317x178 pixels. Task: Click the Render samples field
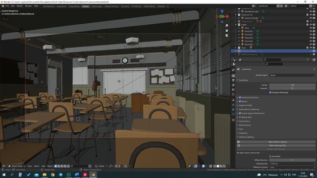click(292, 85)
